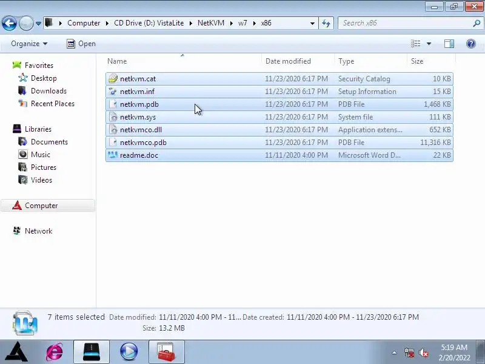Click CD Drive (D:) VistaLite breadcrumb
The image size is (485, 364).
tap(149, 23)
